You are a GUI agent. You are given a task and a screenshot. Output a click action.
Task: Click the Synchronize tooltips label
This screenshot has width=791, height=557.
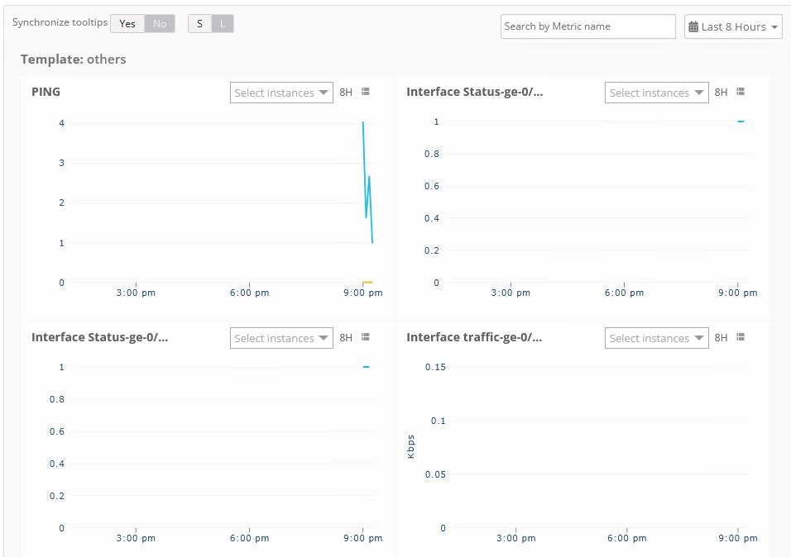pos(60,22)
